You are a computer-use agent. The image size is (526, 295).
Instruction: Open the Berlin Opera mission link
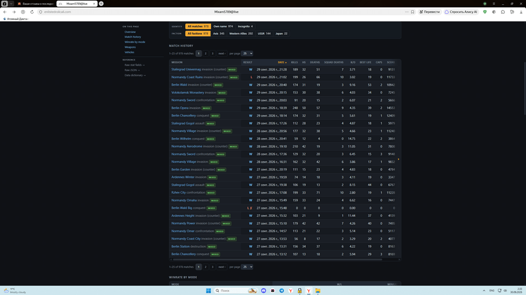(x=180, y=108)
